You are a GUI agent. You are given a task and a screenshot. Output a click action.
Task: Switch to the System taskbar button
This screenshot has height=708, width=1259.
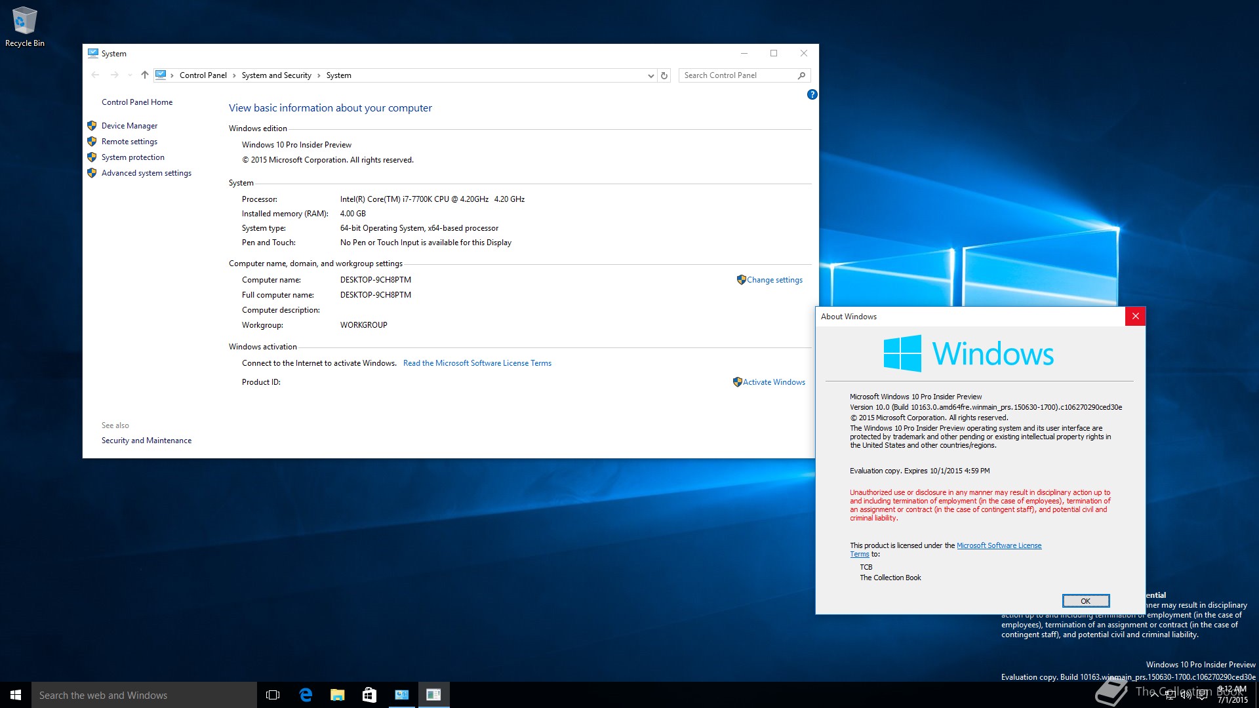coord(401,695)
